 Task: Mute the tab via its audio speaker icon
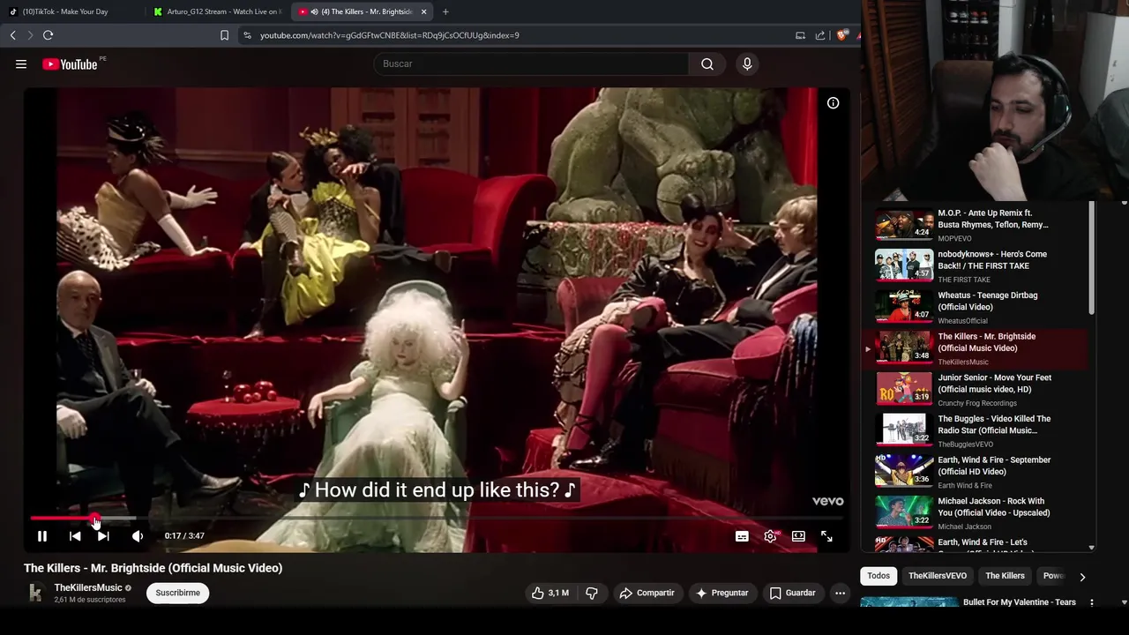pos(315,11)
